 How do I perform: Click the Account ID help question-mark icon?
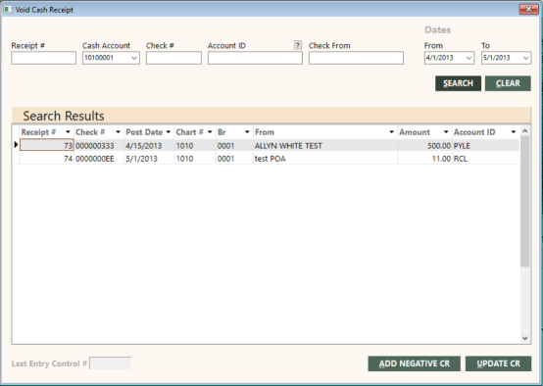[298, 45]
